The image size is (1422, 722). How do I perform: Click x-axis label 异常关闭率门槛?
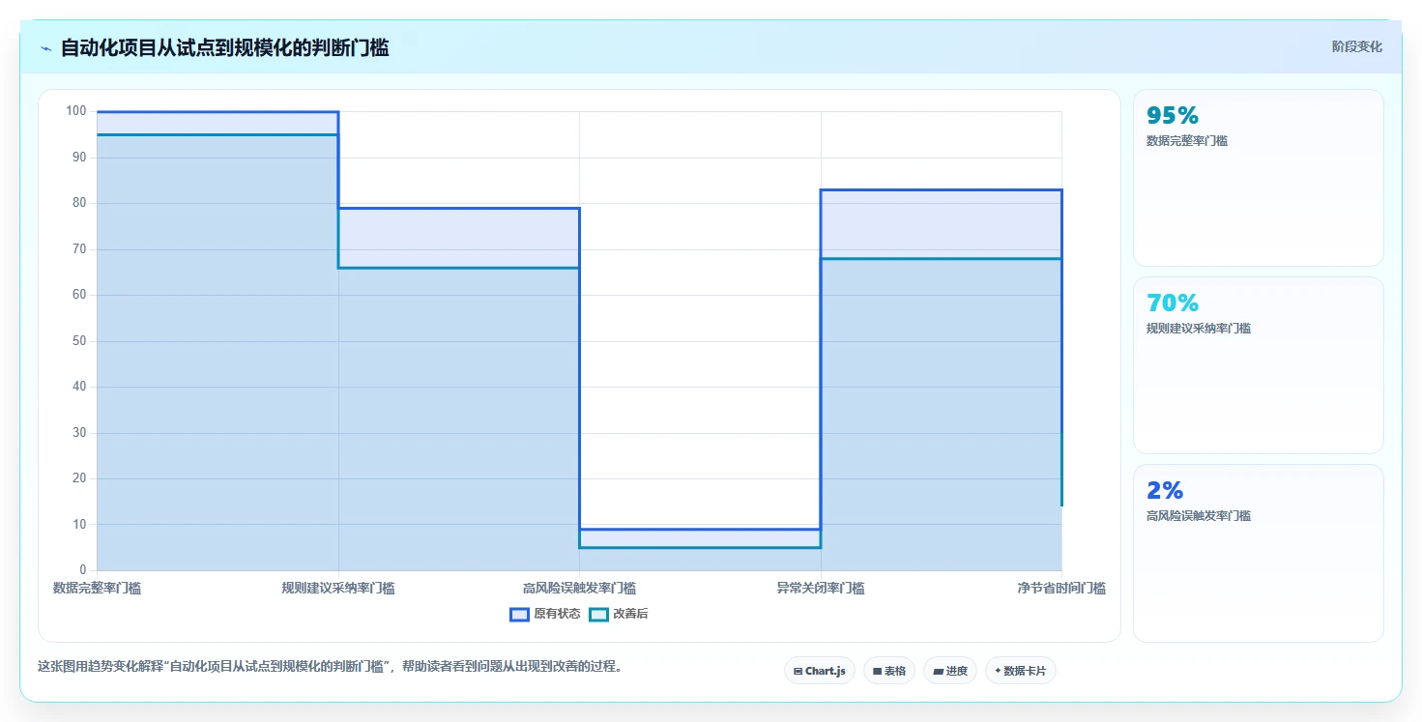(x=821, y=588)
